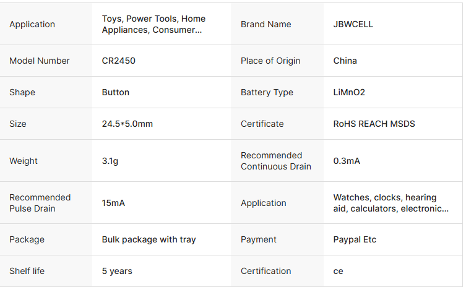The height and width of the screenshot is (287, 466).
Task: Click the truncated 'Toys, Power Tools, Home Appliances' value
Action: (153, 24)
